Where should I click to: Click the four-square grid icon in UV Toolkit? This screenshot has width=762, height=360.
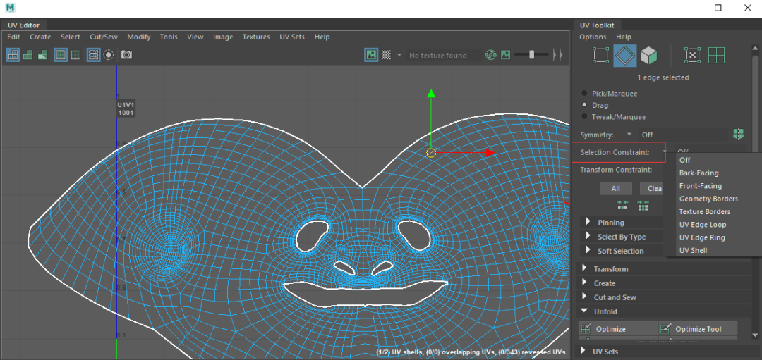pyautogui.click(x=716, y=56)
